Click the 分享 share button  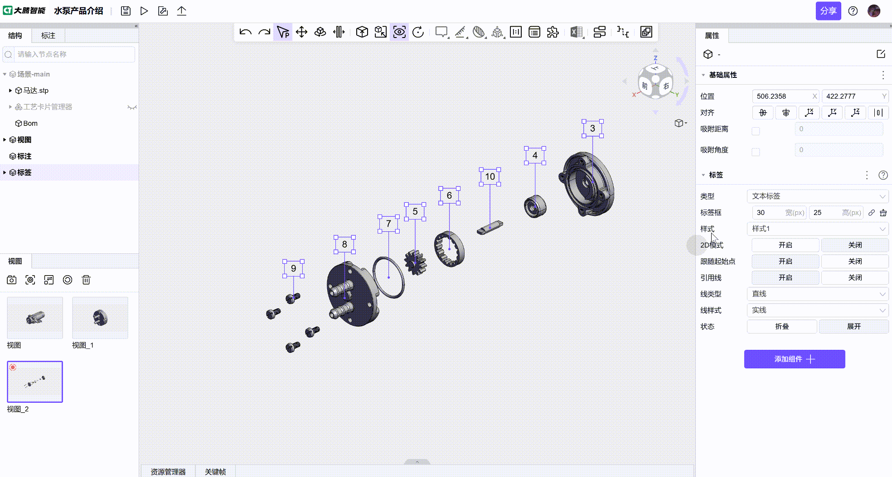click(828, 11)
